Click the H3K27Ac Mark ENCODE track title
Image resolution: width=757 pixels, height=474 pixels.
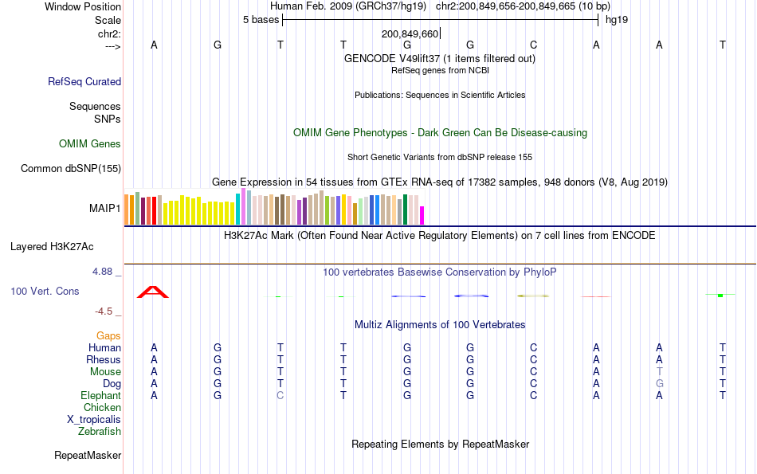440,236
